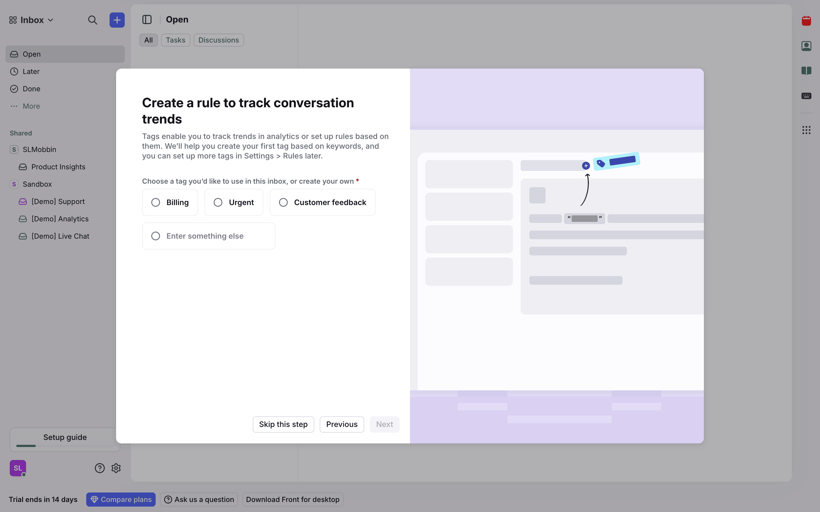
Task: Switch to the Discussions tab
Action: (219, 40)
